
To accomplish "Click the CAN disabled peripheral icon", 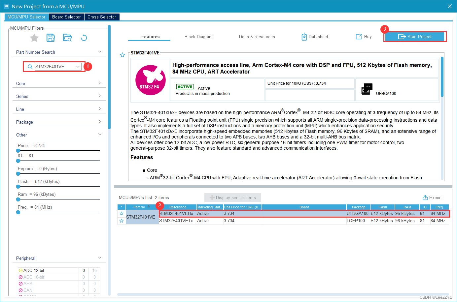I will click(20, 290).
